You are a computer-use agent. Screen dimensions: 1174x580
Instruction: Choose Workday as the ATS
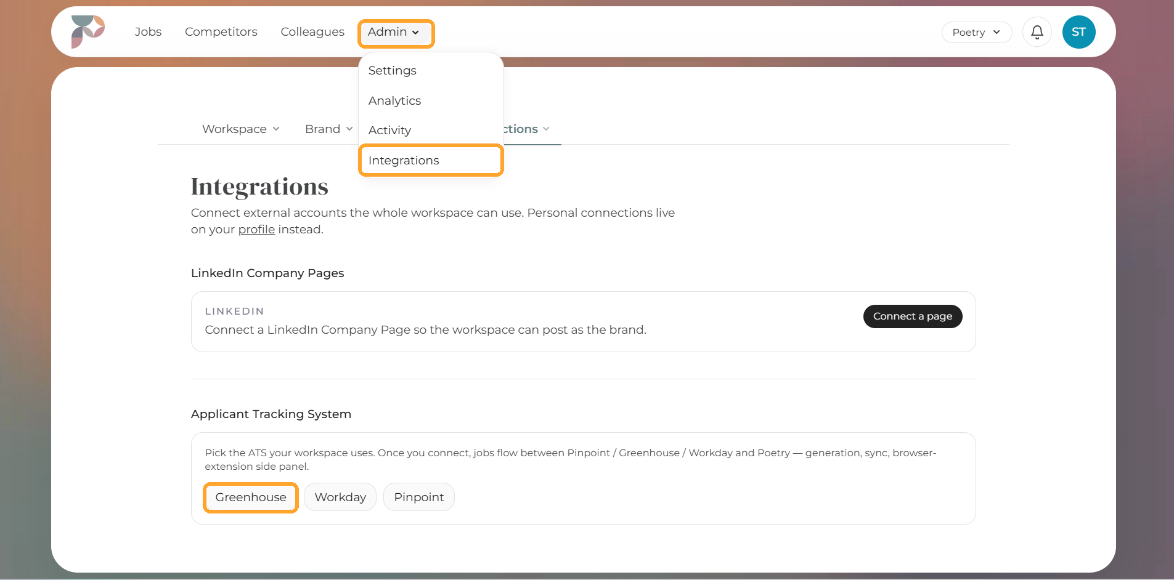pos(340,497)
